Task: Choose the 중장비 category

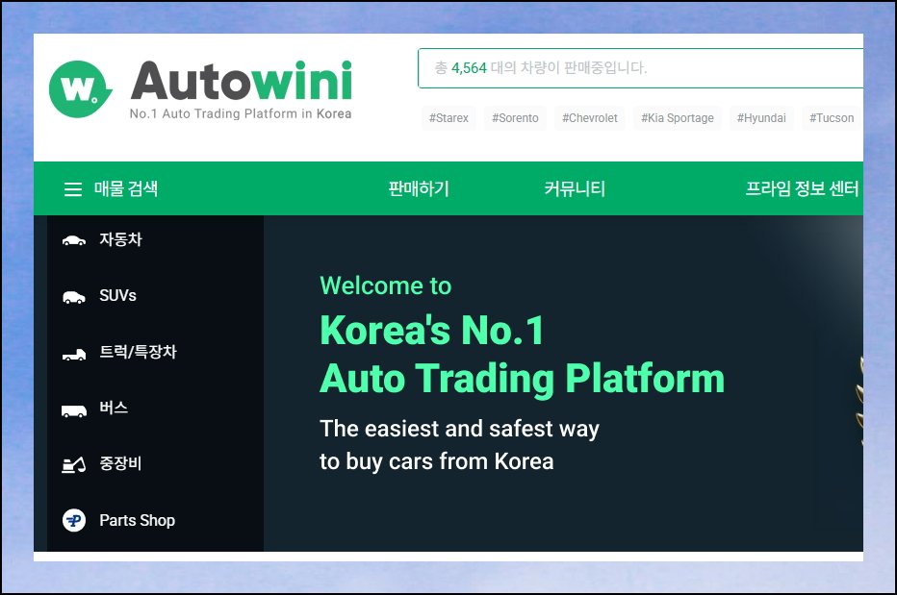Action: click(120, 463)
